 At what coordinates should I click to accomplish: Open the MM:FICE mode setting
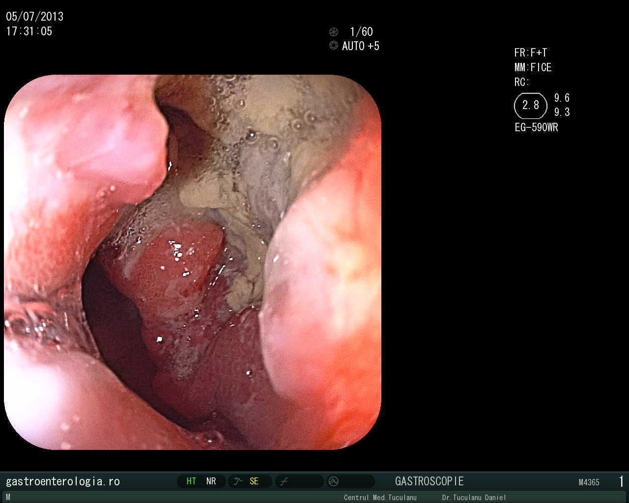(533, 67)
